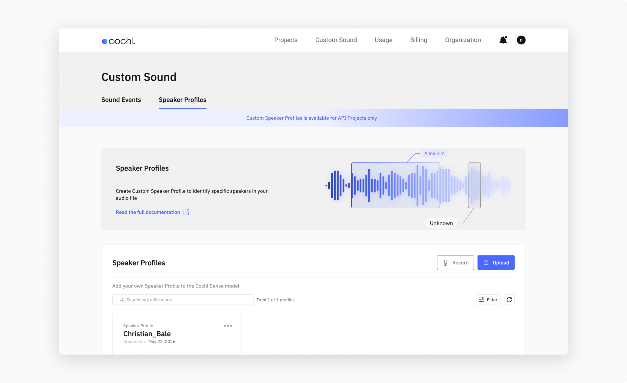Click the May 22, 2026 creation date
The width and height of the screenshot is (627, 383).
tap(162, 342)
